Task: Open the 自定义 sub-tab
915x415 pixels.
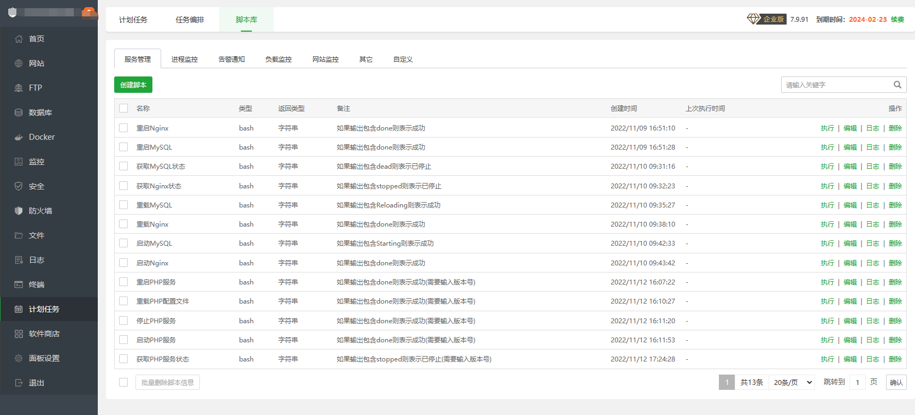Action: coord(403,59)
